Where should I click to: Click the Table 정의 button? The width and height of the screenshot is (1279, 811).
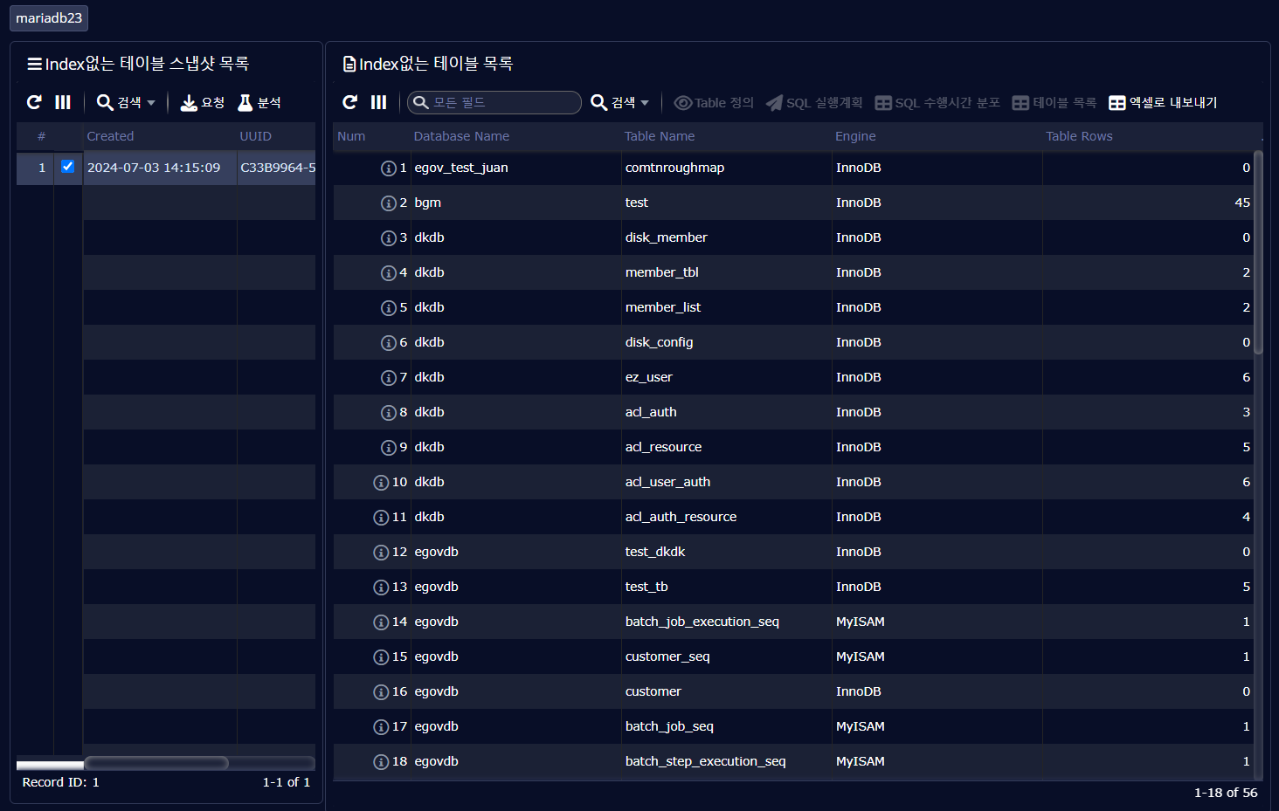coord(714,102)
